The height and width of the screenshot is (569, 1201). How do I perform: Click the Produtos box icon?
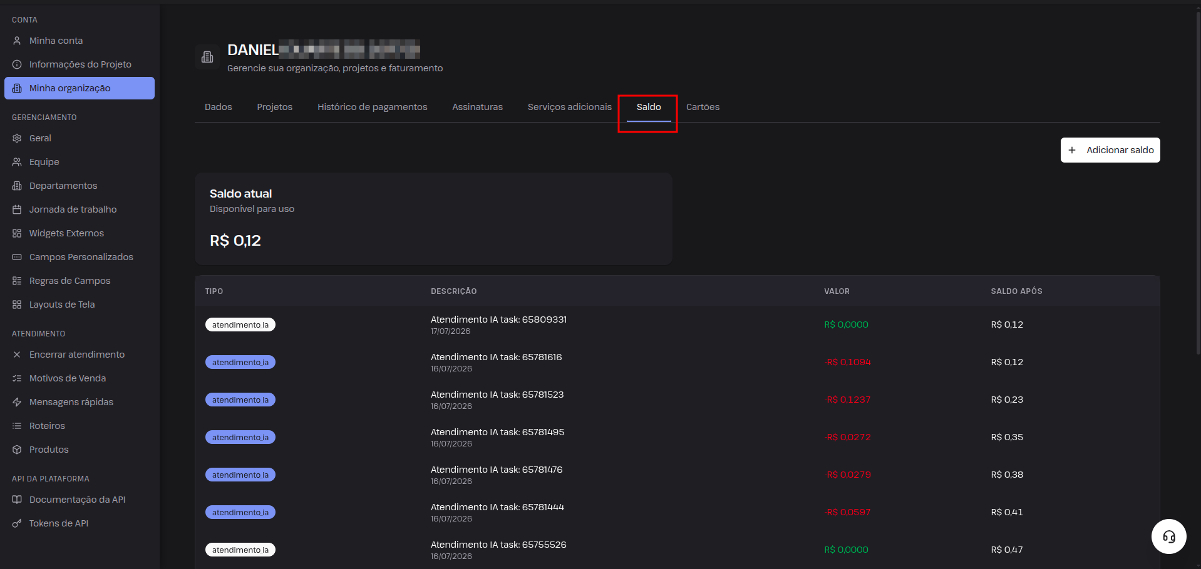pyautogui.click(x=17, y=450)
